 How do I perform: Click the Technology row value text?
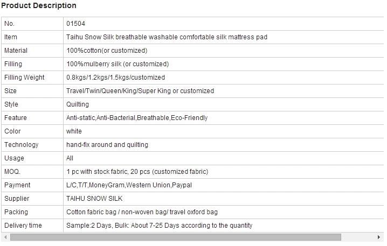click(x=107, y=145)
